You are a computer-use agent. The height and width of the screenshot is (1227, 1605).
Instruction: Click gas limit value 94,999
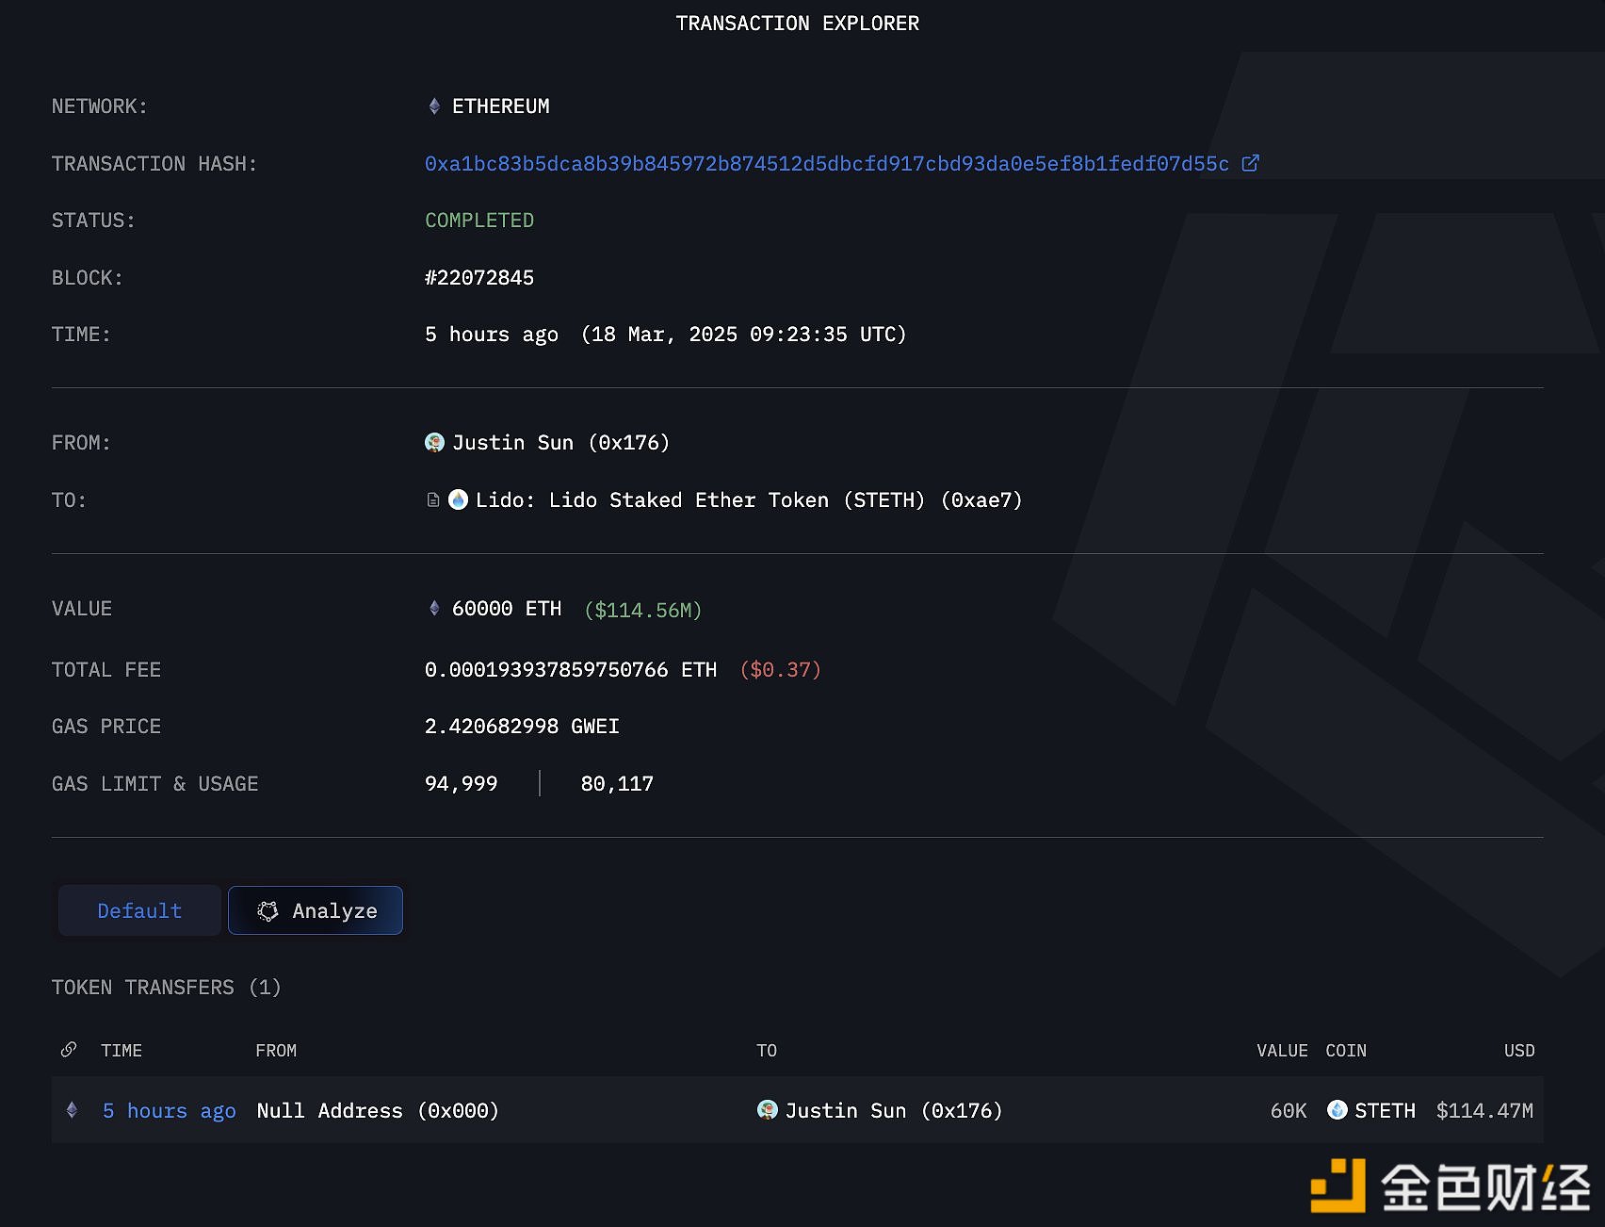point(461,784)
